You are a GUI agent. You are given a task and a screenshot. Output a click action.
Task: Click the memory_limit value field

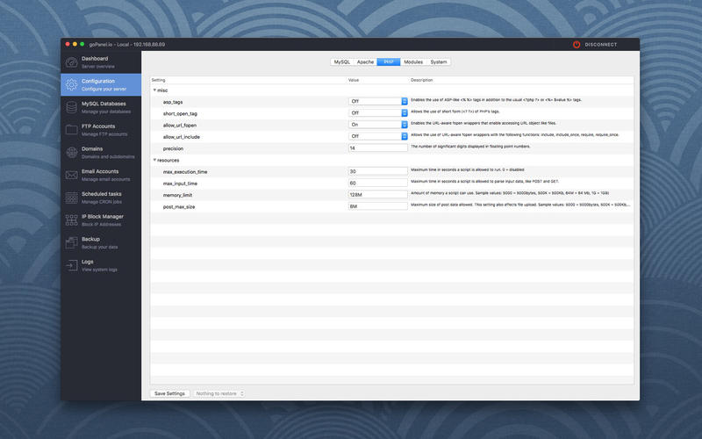pyautogui.click(x=377, y=195)
